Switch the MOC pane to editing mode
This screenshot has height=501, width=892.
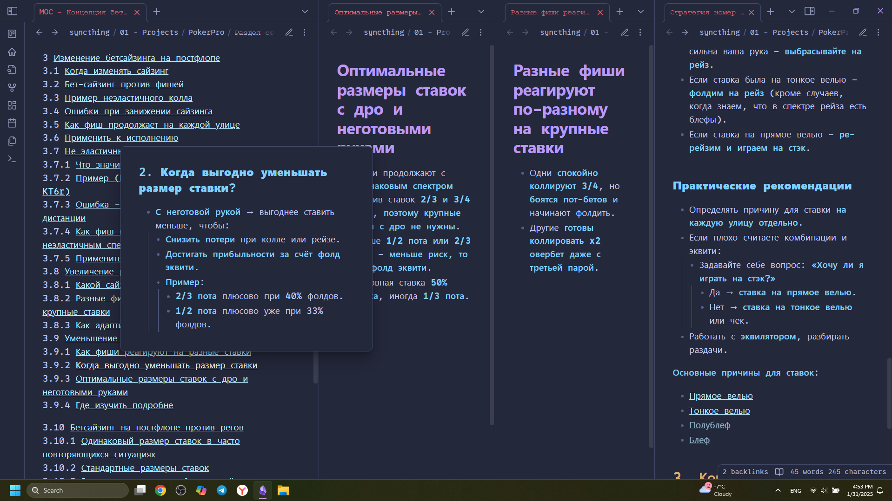pyautogui.click(x=289, y=32)
